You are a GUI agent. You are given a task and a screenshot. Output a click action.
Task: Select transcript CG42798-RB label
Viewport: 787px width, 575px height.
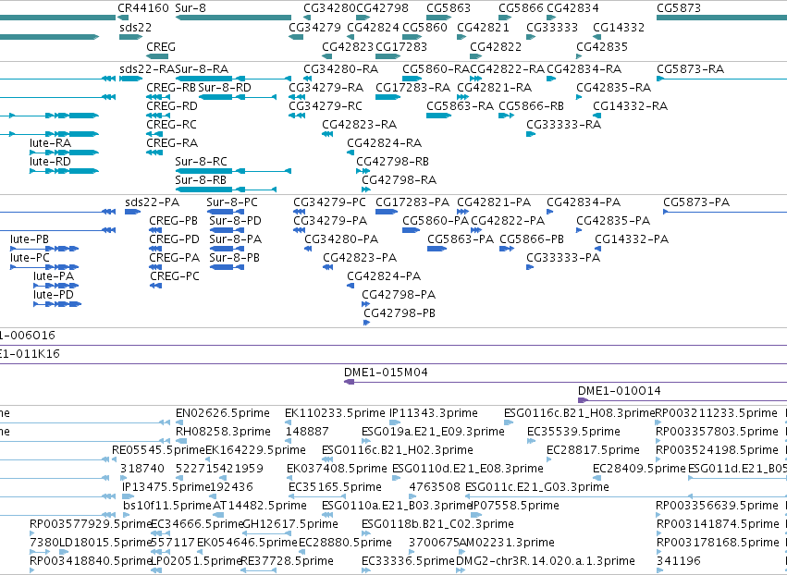point(392,162)
